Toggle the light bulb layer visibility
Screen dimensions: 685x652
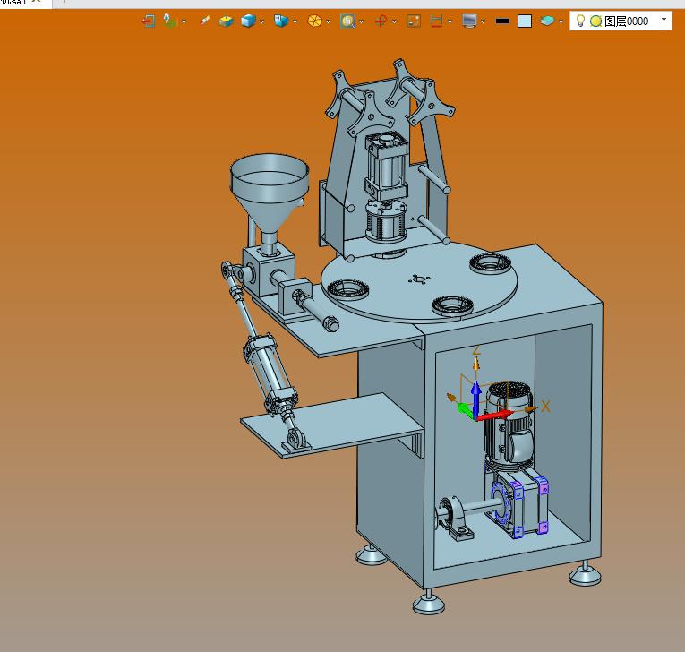580,21
